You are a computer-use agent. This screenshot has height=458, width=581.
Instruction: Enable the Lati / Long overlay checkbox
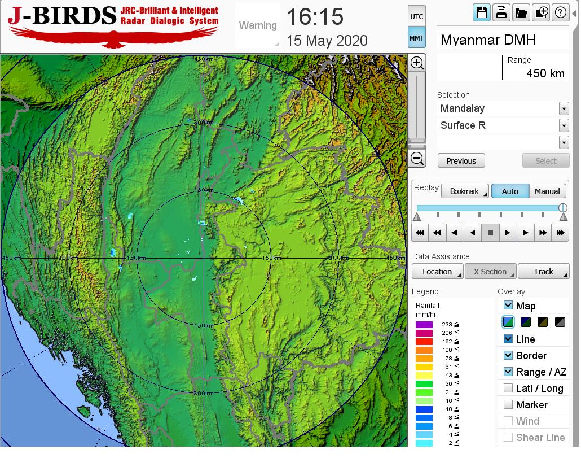pos(508,388)
